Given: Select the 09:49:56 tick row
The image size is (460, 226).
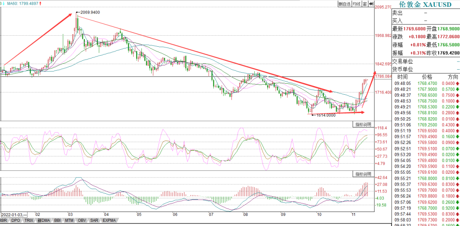Looking at the screenshot, I should pyautogui.click(x=425, y=113).
